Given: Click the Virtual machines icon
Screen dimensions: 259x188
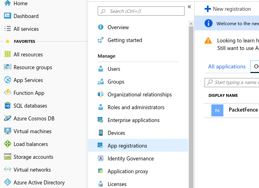Looking at the screenshot, I should tap(7, 131).
